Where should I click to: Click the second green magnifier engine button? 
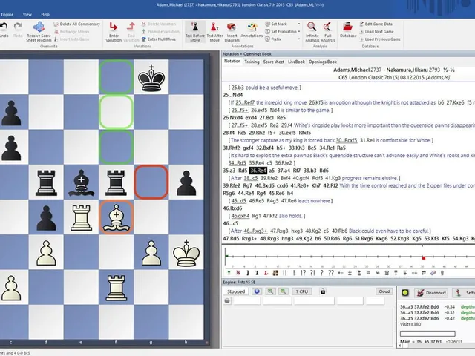pos(283,291)
